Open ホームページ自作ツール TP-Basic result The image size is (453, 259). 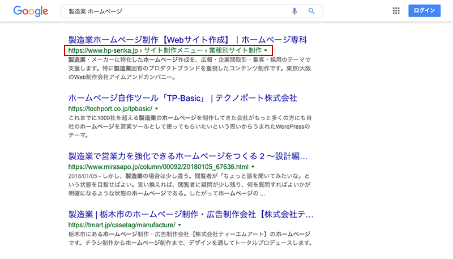182,98
